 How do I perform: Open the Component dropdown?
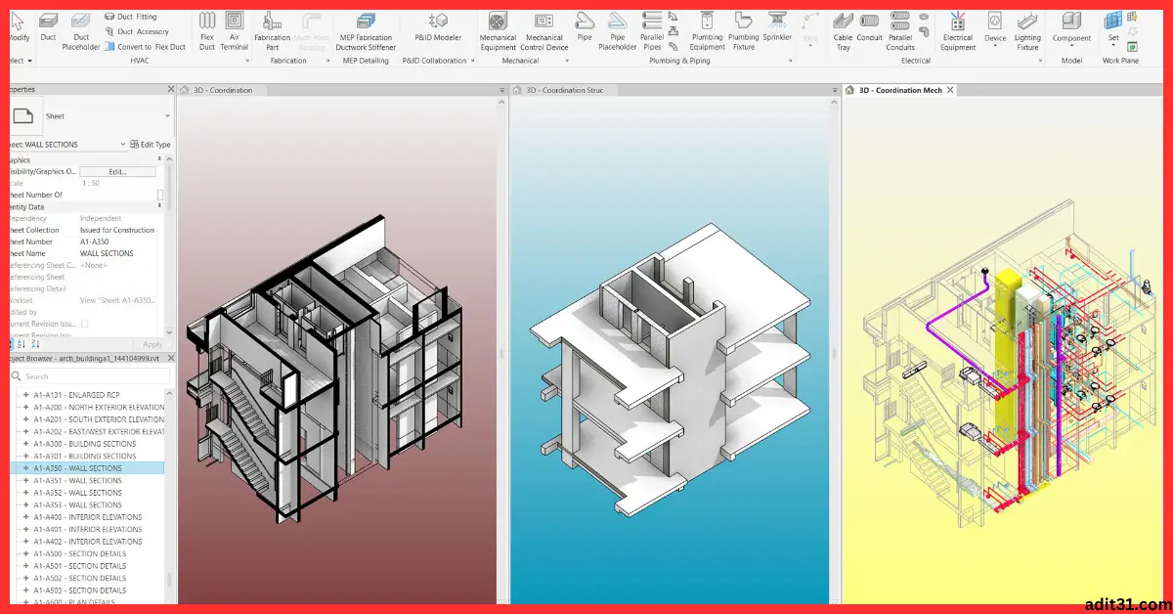coord(1071,46)
